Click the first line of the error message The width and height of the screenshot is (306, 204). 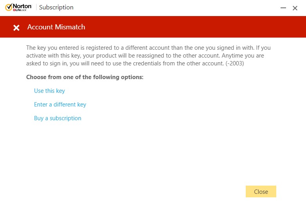point(149,48)
